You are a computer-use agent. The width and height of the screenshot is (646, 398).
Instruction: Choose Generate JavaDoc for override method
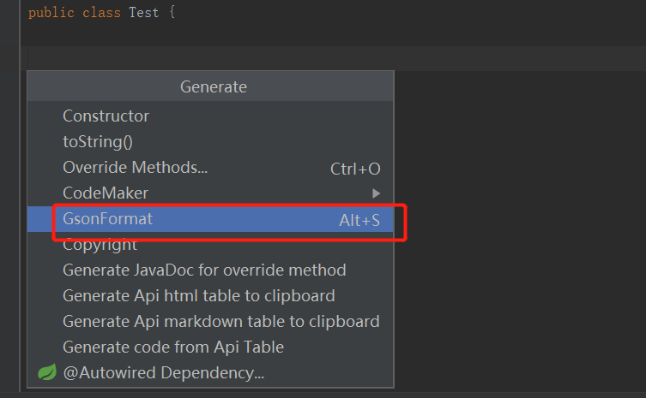204,270
